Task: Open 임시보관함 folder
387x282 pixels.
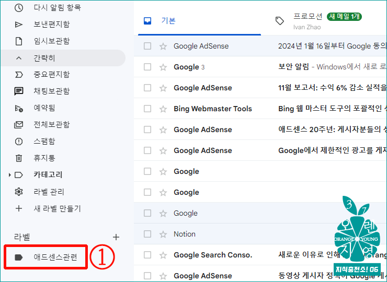Action: pyautogui.click(x=52, y=41)
